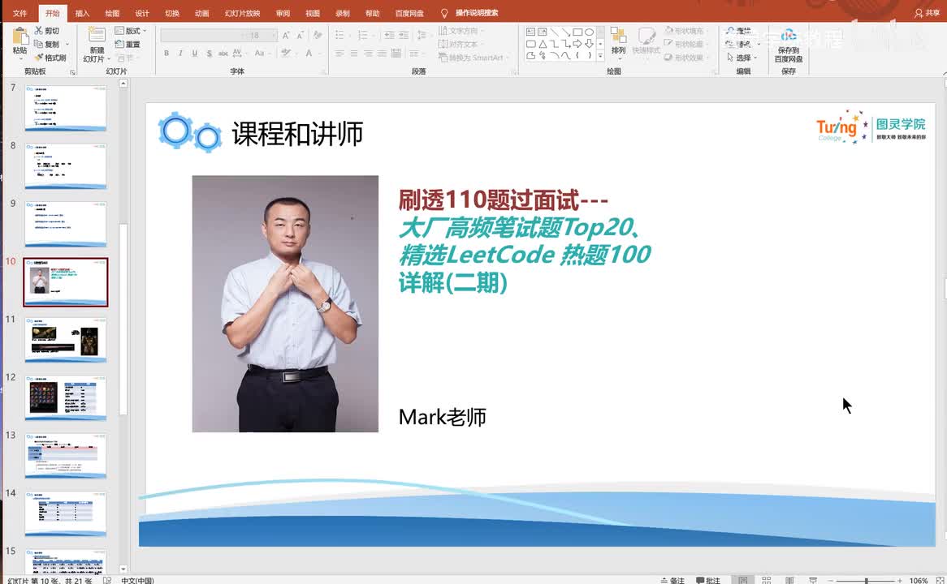
Task: Switch to 幻灯片放映 Slide Show tab
Action: tap(242, 13)
